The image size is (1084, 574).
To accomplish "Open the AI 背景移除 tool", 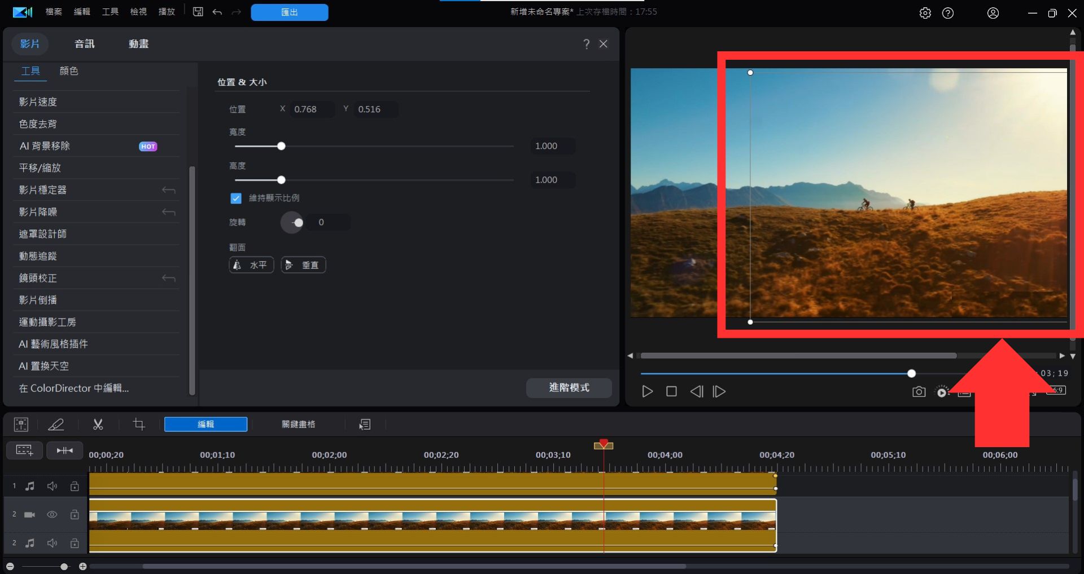I will 96,146.
